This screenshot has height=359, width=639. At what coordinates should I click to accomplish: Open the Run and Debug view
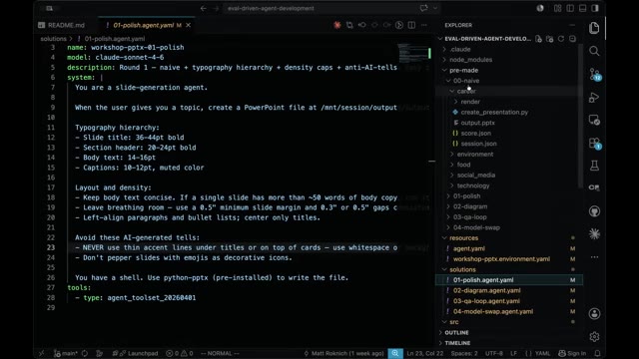coord(594,98)
